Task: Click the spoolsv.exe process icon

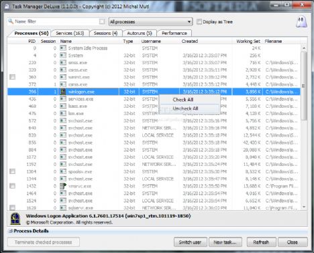Action: pyautogui.click(x=63, y=171)
